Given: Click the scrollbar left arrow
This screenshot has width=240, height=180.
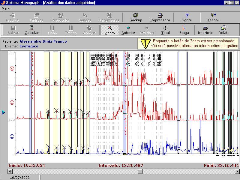Looking at the screenshot, I should pos(10,171).
